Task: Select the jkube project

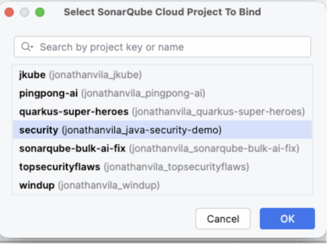Action: [x=33, y=75]
